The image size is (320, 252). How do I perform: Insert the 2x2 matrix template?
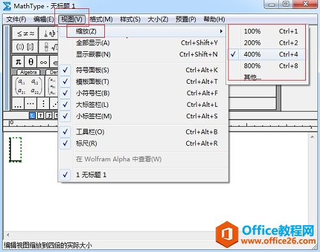(x=29, y=86)
